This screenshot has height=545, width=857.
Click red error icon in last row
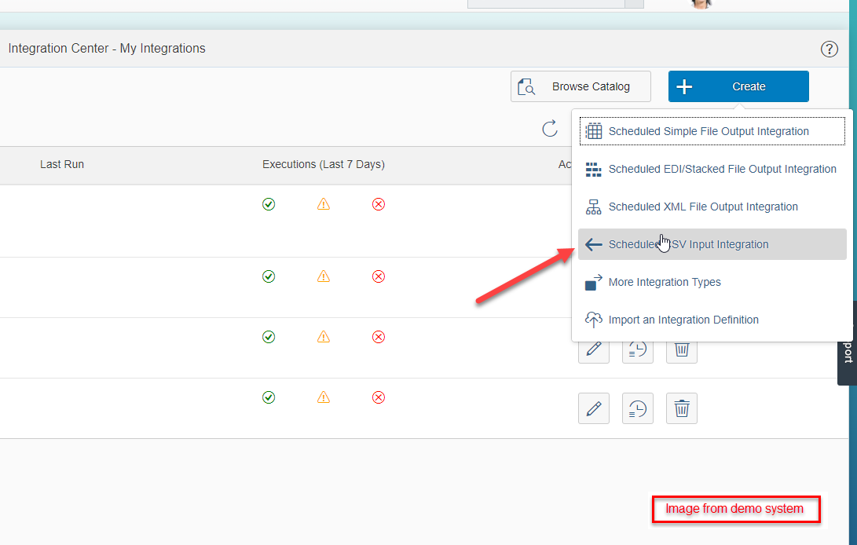[x=378, y=397]
